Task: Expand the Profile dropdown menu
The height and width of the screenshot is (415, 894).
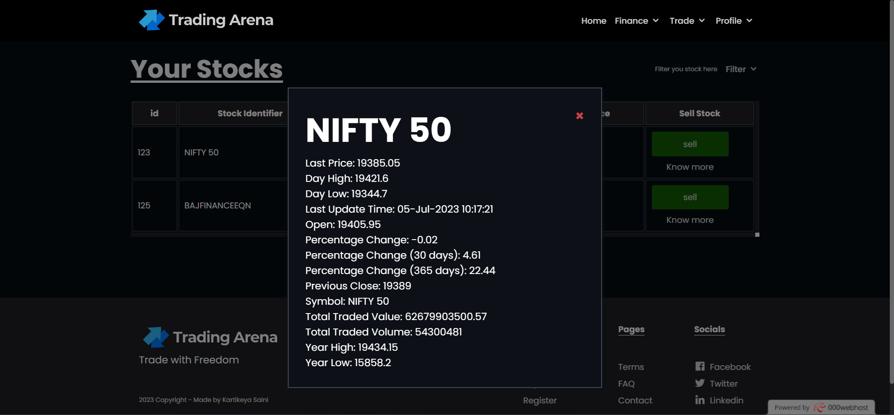Action: tap(734, 20)
